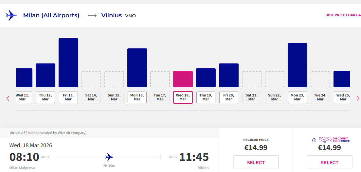
Task: Click the Wed 18, Mar selected date
Action: click(183, 97)
